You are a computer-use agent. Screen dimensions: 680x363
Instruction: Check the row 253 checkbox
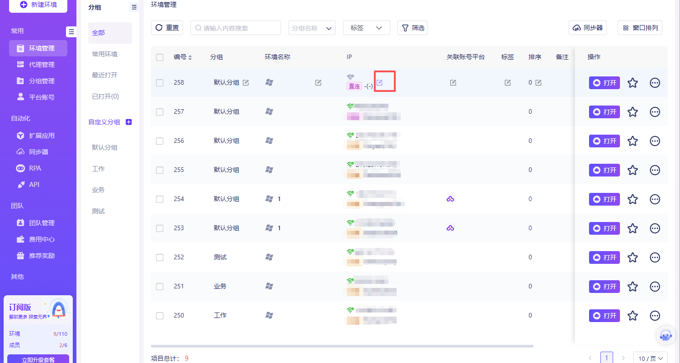point(160,228)
